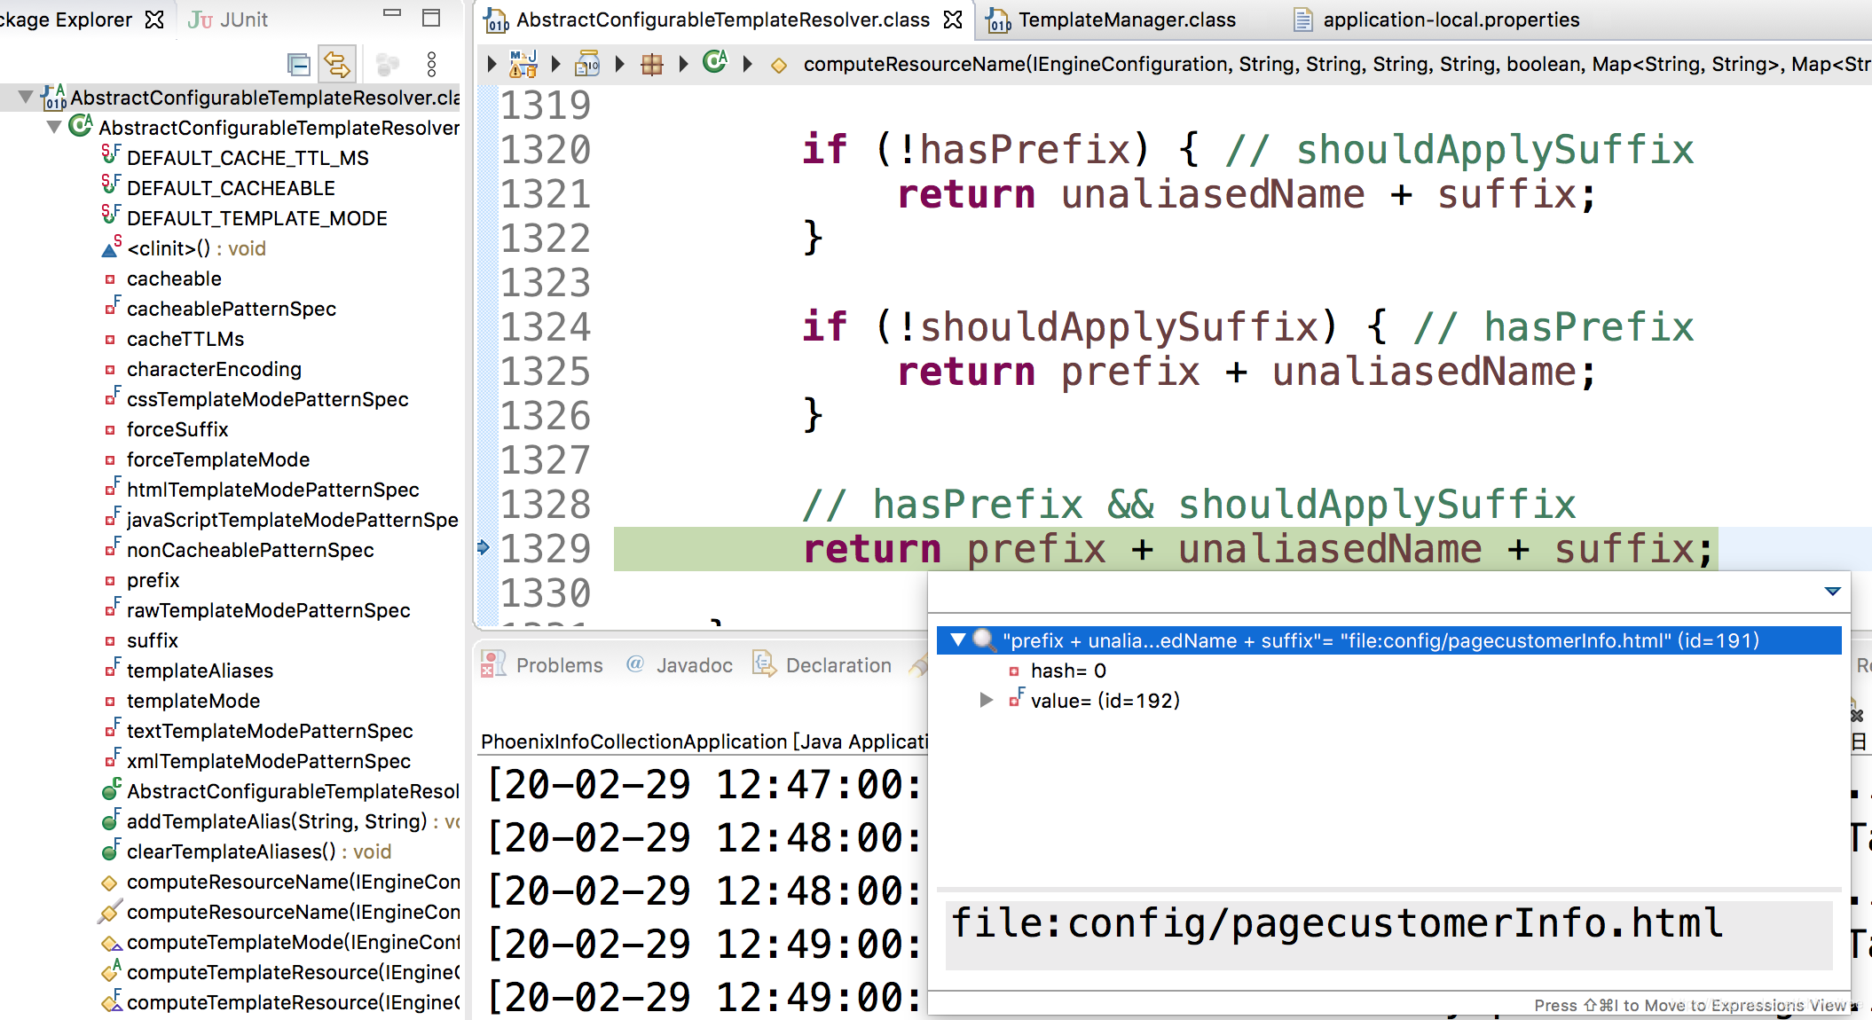Click the green class icon in the breadcrumb
Viewport: 1872px width, 1020px height.
pyautogui.click(x=715, y=63)
